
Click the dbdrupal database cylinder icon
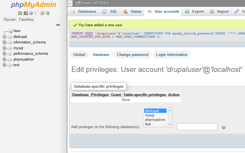(10, 37)
